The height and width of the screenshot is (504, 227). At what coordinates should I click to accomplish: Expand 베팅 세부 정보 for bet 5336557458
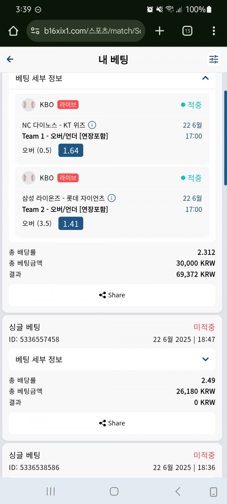(x=112, y=359)
